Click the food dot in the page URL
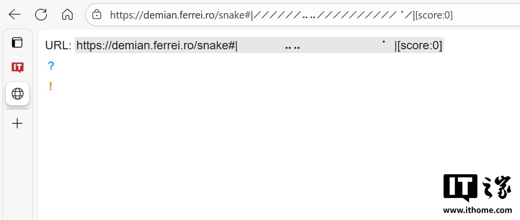Viewport: 520px width, 220px height. [384, 42]
